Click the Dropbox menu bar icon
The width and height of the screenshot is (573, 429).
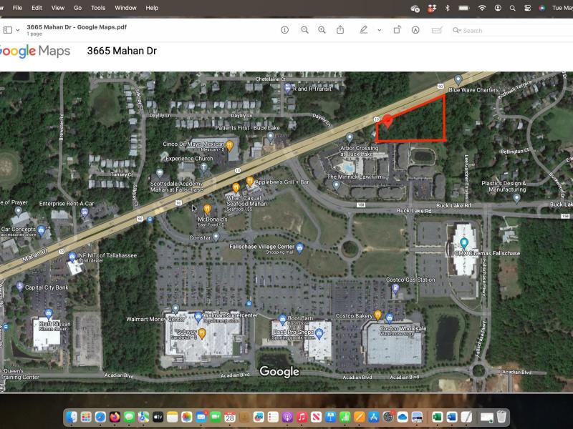tap(432, 8)
